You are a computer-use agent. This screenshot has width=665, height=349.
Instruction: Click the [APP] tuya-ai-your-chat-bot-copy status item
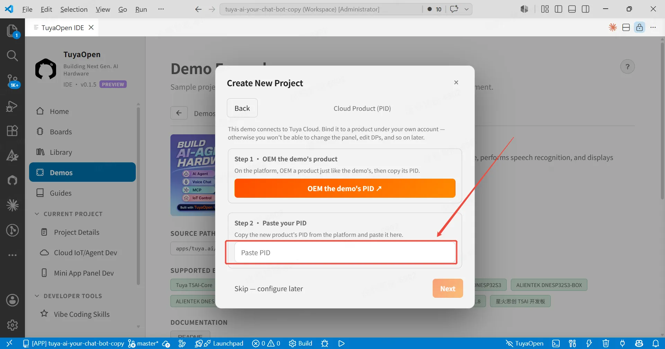click(x=73, y=343)
